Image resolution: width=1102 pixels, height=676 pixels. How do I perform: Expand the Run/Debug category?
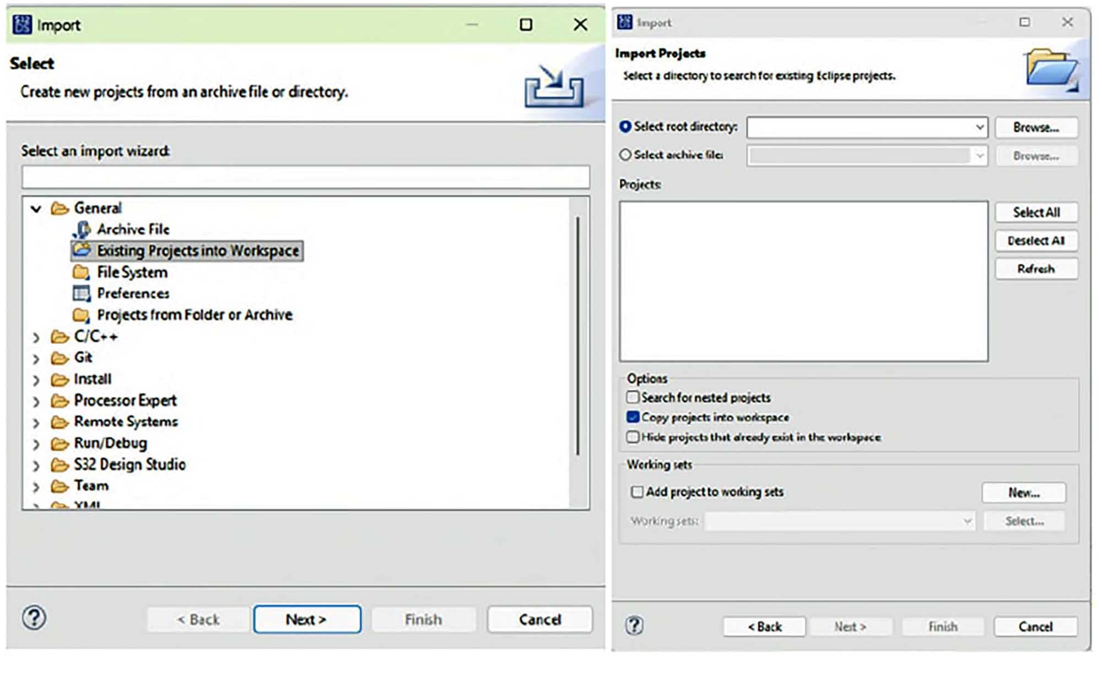[x=36, y=444]
